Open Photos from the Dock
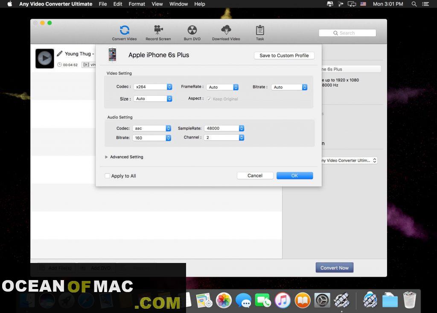437x313 pixels. click(x=224, y=301)
